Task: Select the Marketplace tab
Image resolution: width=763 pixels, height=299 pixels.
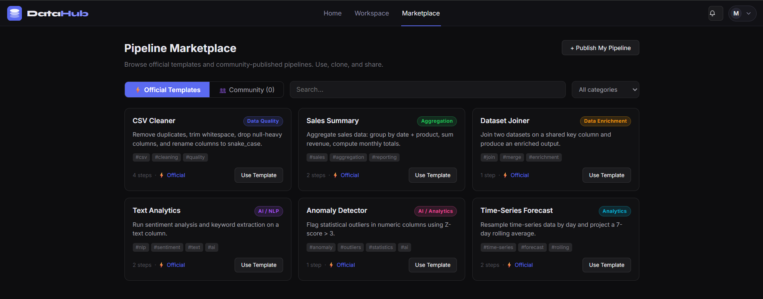Action: pyautogui.click(x=421, y=13)
